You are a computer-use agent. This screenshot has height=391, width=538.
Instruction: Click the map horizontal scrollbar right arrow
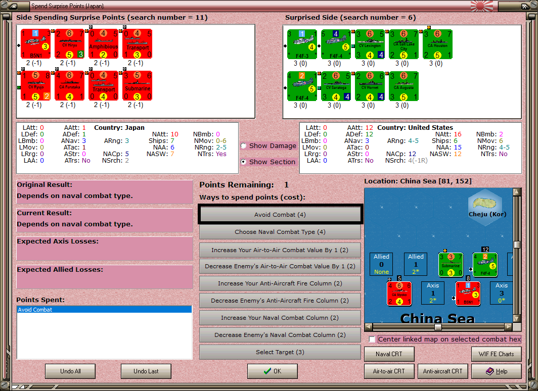[x=509, y=326]
